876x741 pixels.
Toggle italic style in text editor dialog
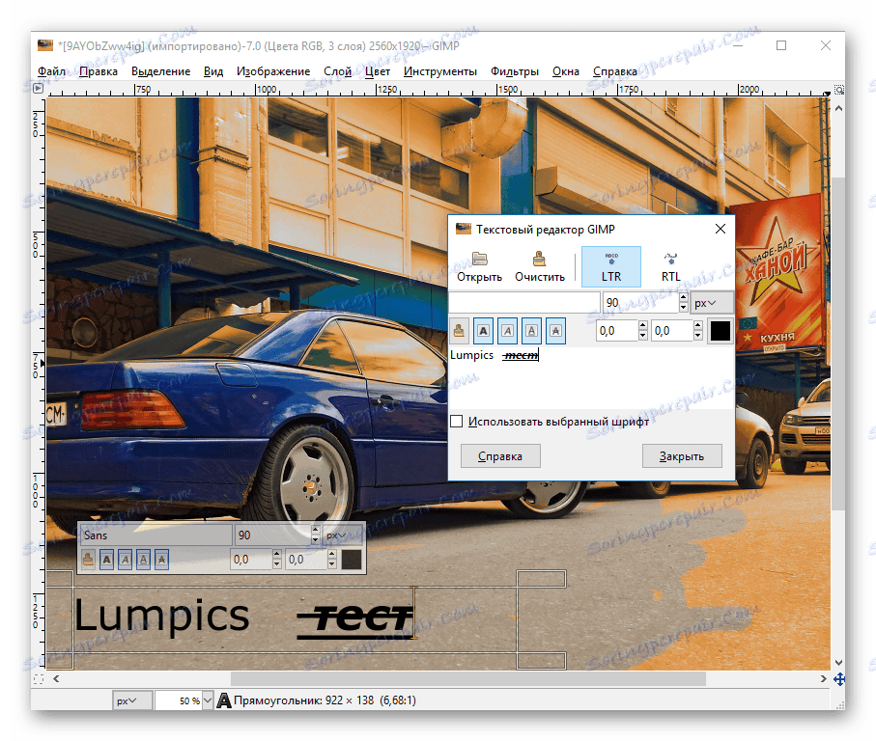508,331
